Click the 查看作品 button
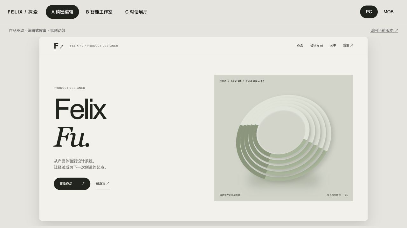407x228 pixels. (x=72, y=184)
